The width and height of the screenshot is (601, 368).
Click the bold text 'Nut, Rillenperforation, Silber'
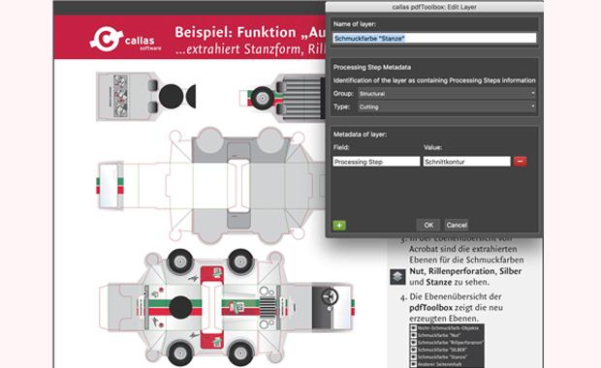click(x=465, y=271)
